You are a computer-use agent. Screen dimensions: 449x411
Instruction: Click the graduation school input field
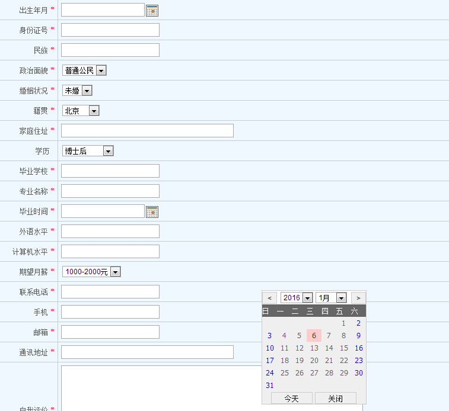pos(110,171)
